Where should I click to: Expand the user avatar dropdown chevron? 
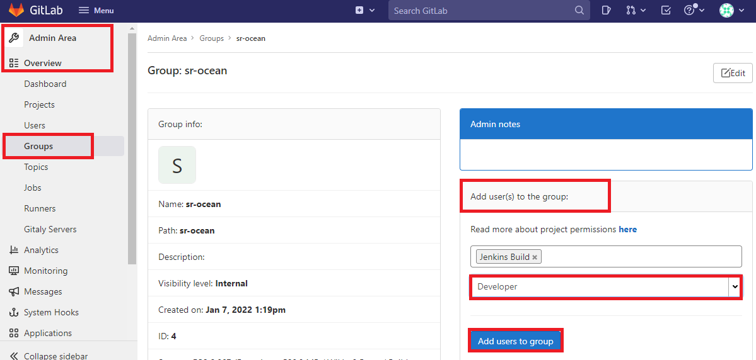[741, 11]
